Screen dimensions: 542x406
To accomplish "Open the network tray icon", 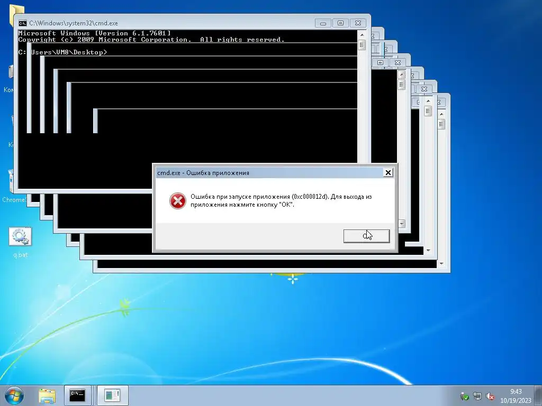I will pyautogui.click(x=477, y=396).
